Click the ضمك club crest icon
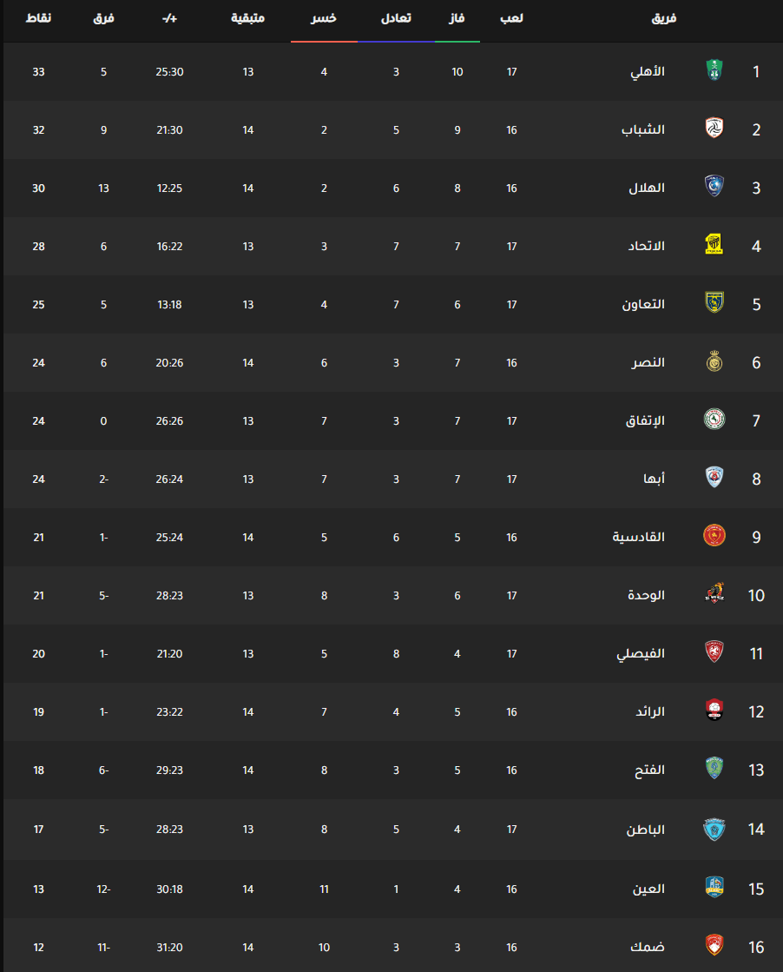Image resolution: width=783 pixels, height=972 pixels. [714, 945]
